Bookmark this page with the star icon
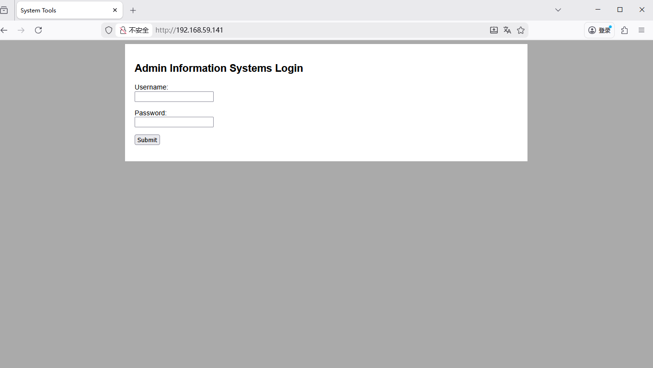 tap(521, 30)
